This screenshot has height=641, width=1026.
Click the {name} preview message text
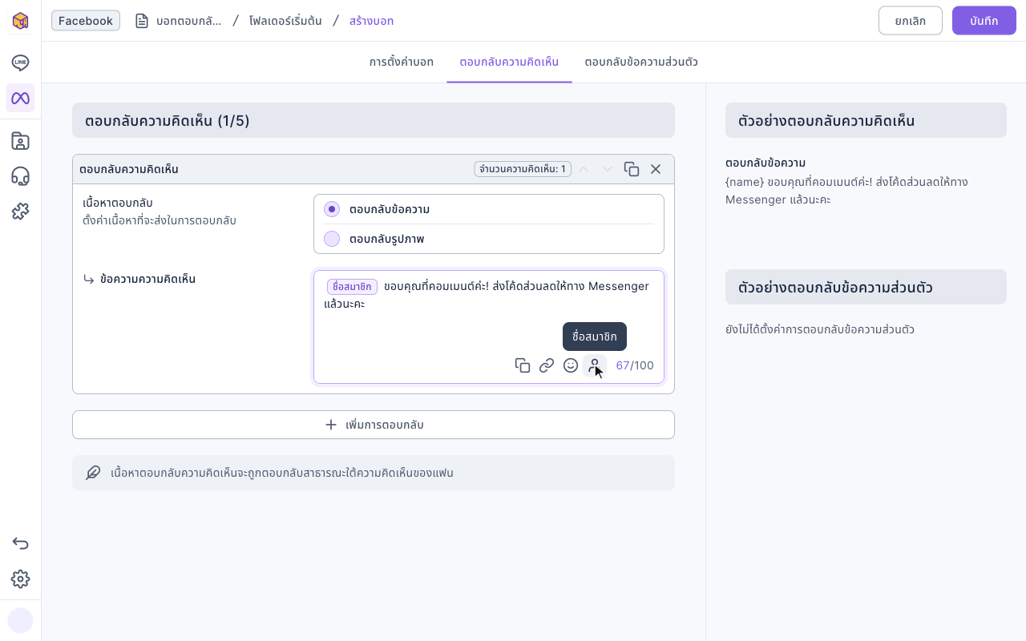(846, 191)
